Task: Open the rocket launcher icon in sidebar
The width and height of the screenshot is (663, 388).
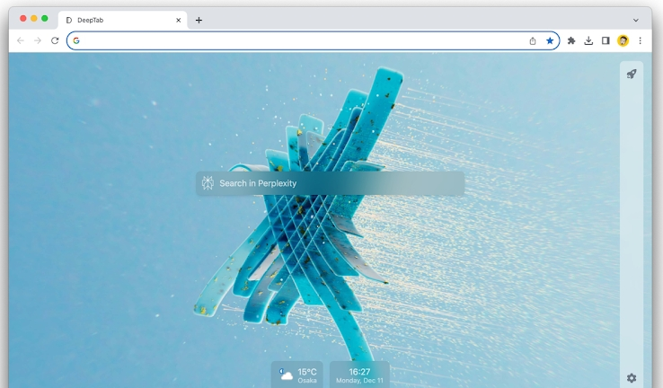Action: tap(632, 75)
